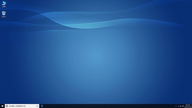Click the Recycle Bin text label

pos(4,17)
